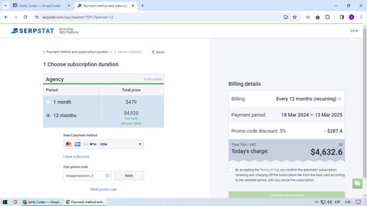
Task: Click the Serpstat logo
Action: coord(33,31)
